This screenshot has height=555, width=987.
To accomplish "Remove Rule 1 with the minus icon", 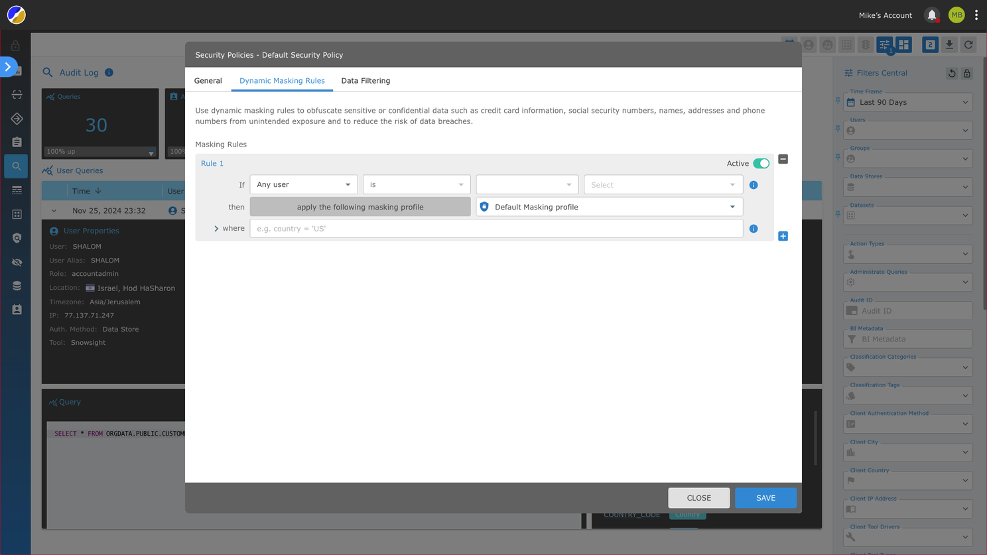I will [783, 159].
